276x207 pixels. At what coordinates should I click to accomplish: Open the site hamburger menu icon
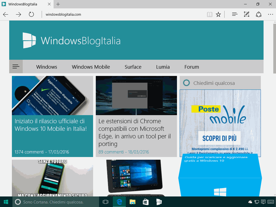tap(16, 66)
